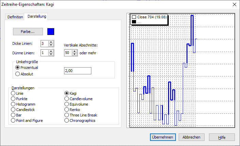The height and width of the screenshot is (146, 240).
Task: Click the blue color swatch
Action: click(51, 32)
